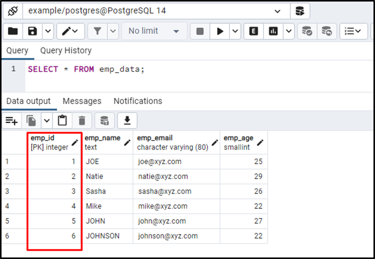Save data changes with the database icon
Image resolution: width=375 pixels, height=259 pixels.
[x=104, y=120]
